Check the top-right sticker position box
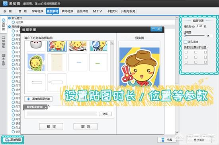This screenshot has width=219, height=145. [x=205, y=52]
